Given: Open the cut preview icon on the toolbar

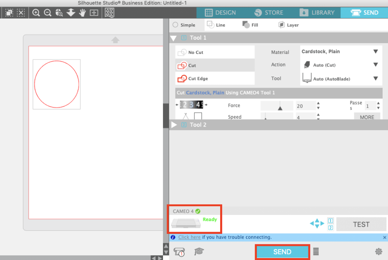Looking at the screenshot, I should [x=109, y=13].
